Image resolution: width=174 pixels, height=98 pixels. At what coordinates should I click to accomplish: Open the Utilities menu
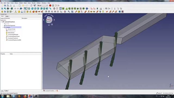(x=39, y=3)
